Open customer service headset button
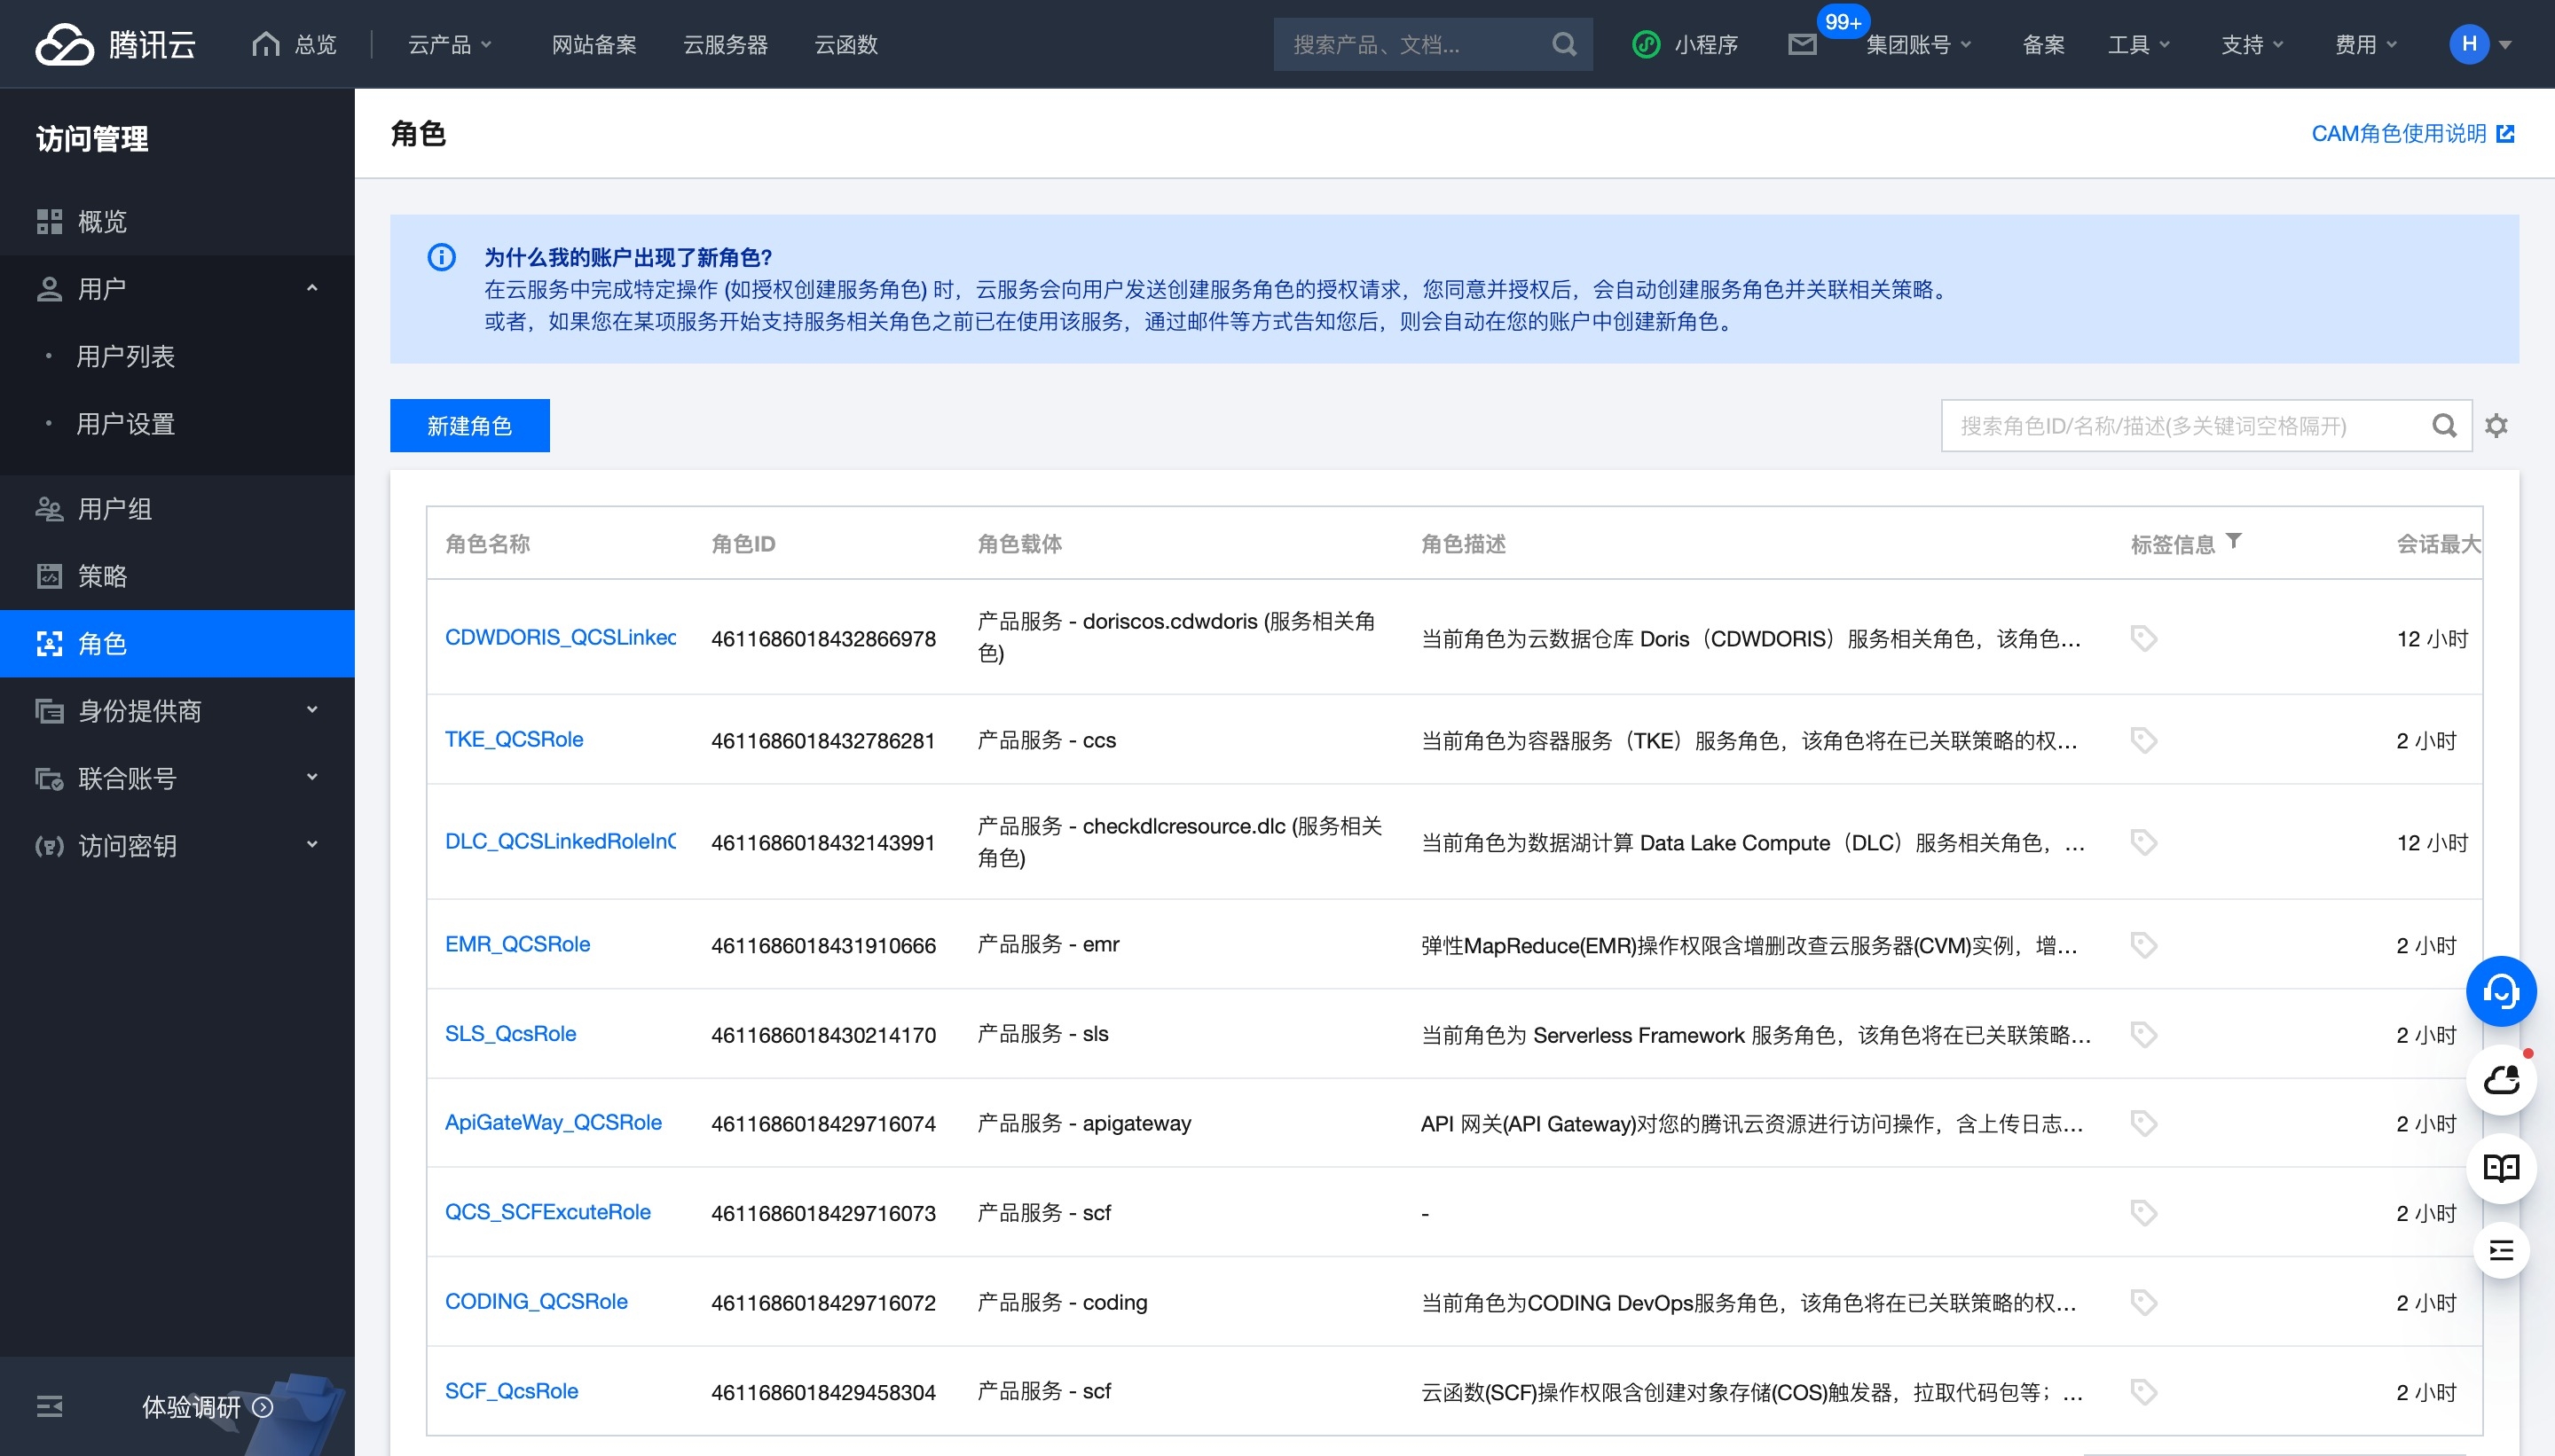This screenshot has height=1456, width=2555. (2501, 992)
